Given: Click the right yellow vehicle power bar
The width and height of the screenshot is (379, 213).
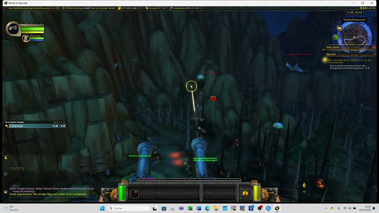Looking at the screenshot, I should 257,192.
